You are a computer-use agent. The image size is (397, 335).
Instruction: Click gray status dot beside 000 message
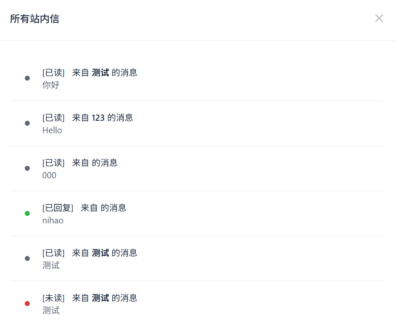tap(27, 168)
